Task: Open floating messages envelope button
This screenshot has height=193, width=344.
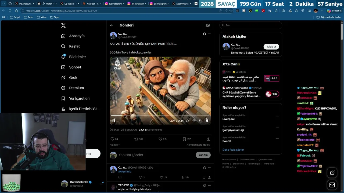Action: [332, 185]
